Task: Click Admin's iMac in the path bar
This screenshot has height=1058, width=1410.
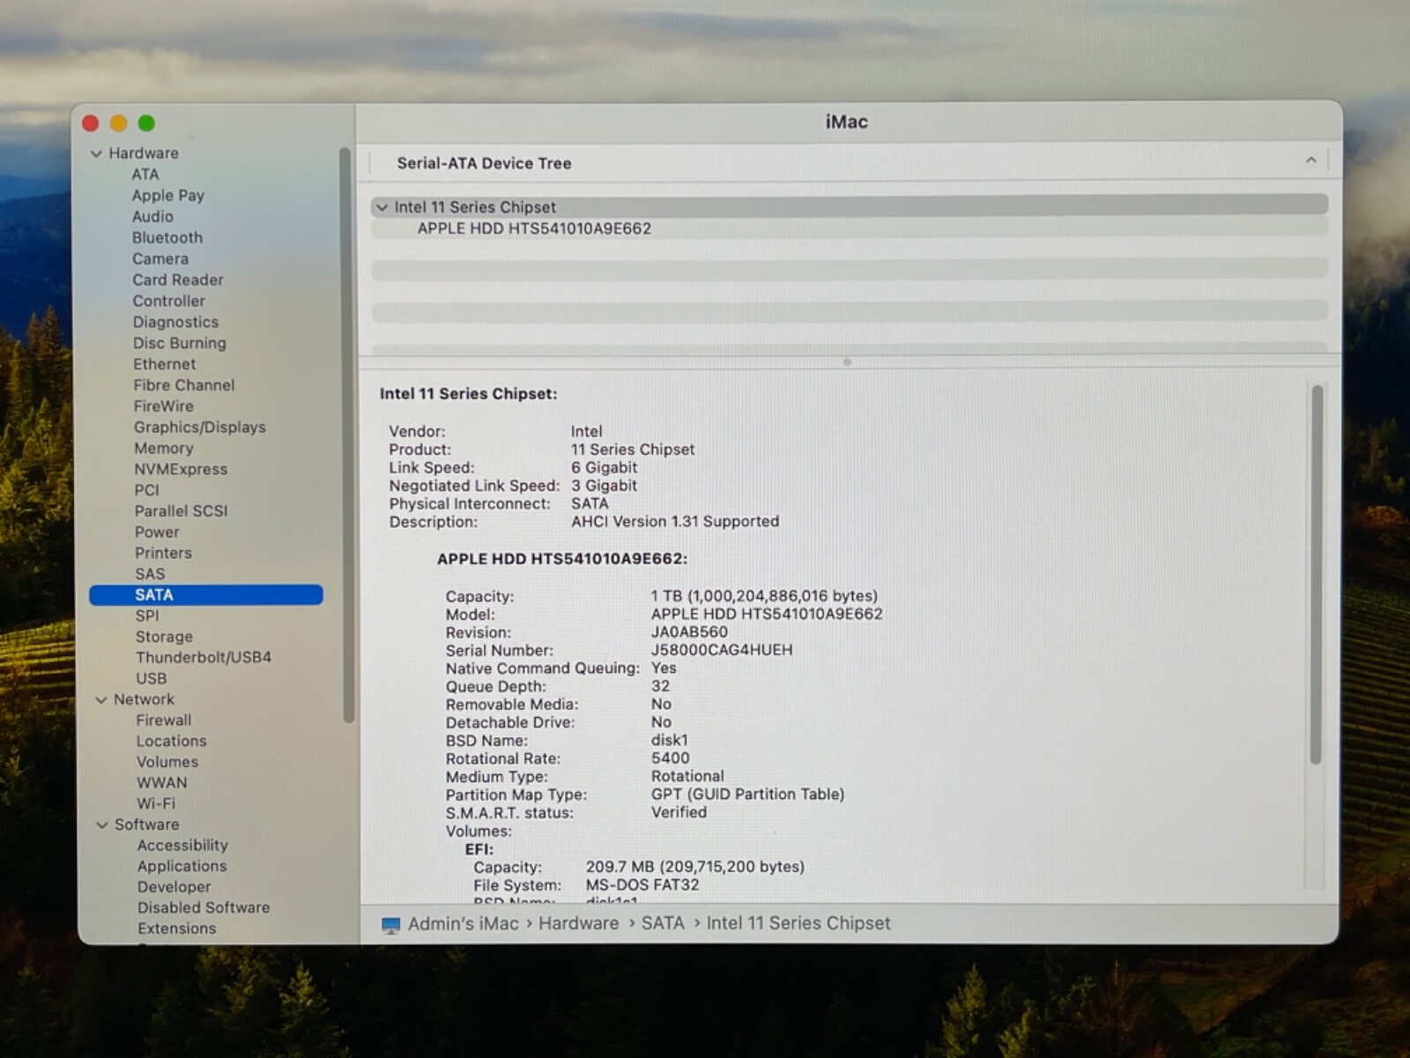Action: point(464,924)
